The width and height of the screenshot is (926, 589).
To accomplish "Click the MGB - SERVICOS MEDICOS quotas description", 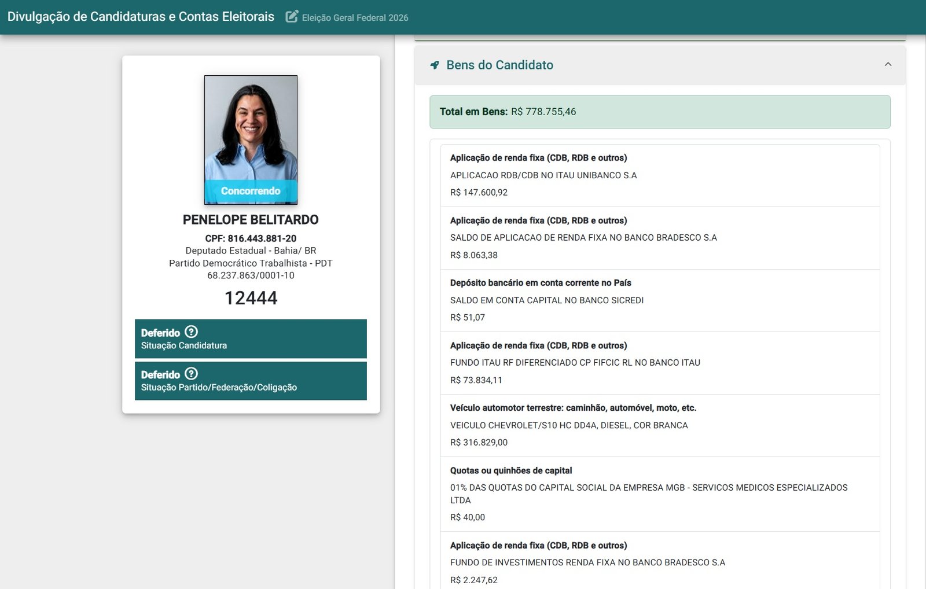I will 649,494.
